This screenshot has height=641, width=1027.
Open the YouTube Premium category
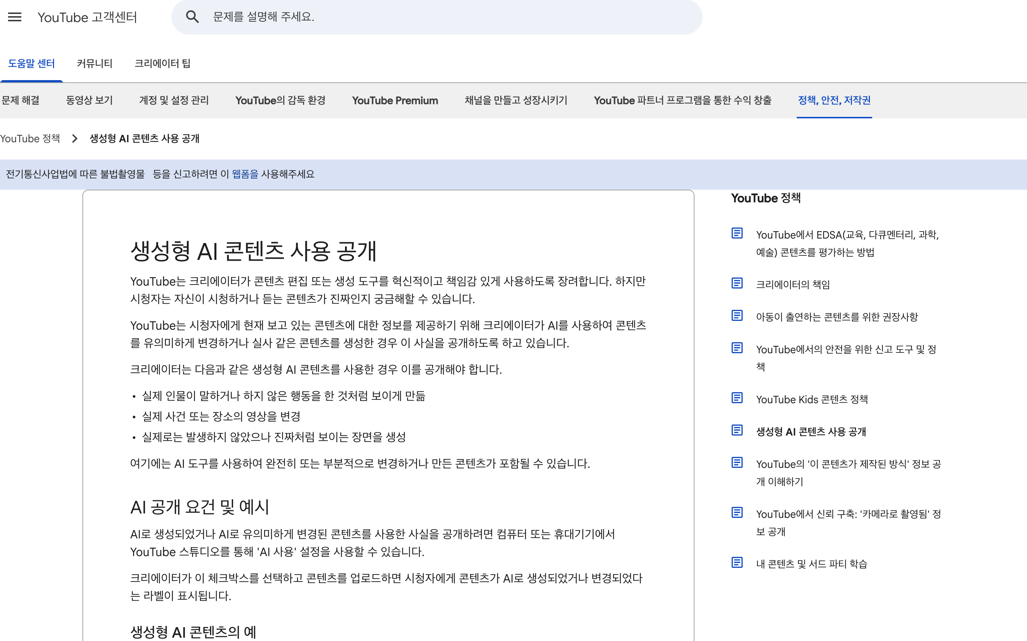[395, 100]
